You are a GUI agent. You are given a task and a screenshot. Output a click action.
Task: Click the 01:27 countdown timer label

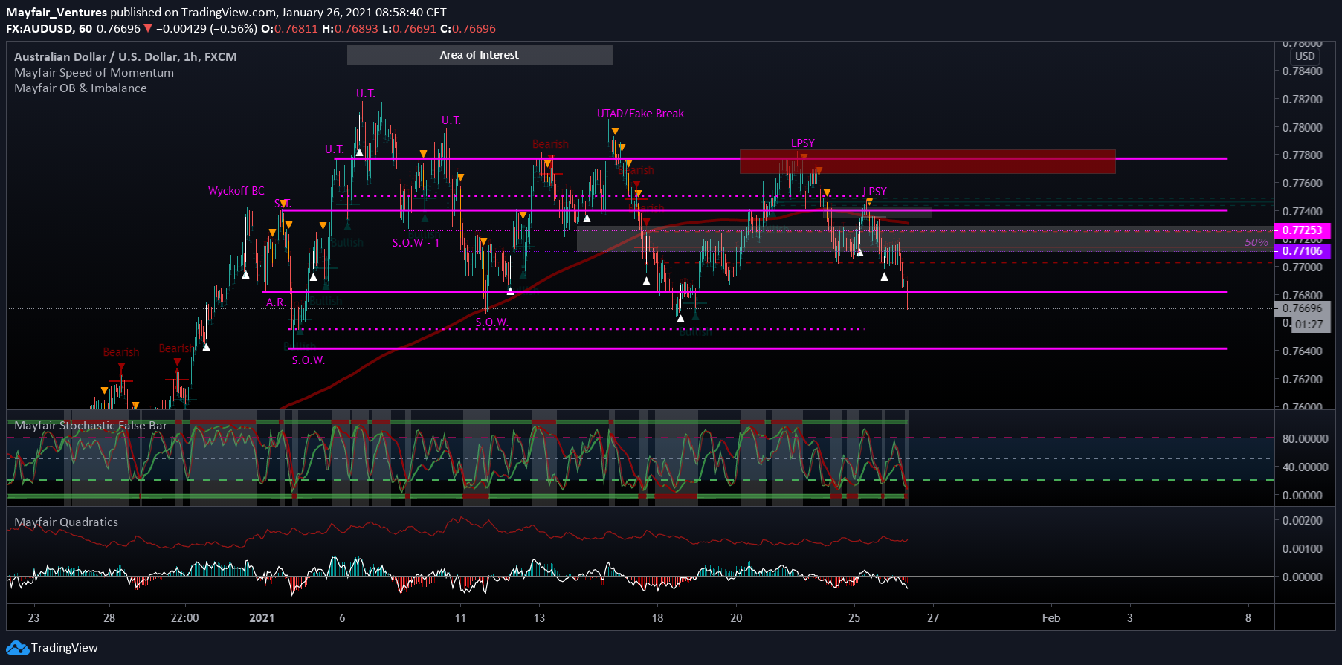[1309, 325]
